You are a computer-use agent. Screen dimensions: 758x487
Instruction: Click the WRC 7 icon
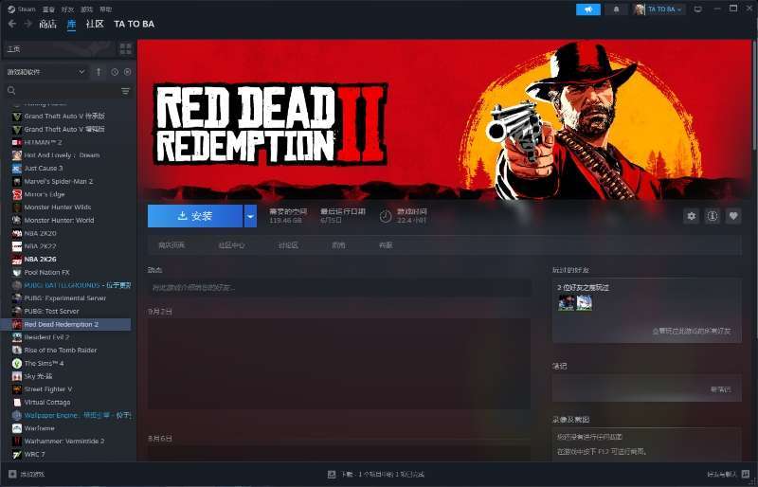point(17,454)
